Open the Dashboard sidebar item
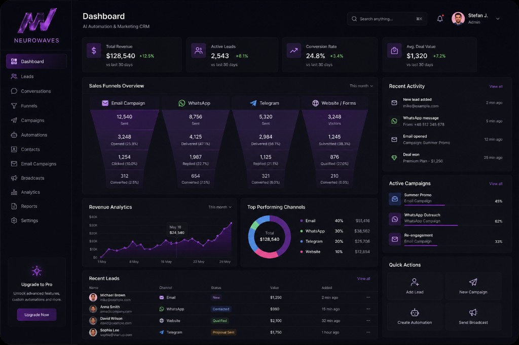 click(x=36, y=62)
